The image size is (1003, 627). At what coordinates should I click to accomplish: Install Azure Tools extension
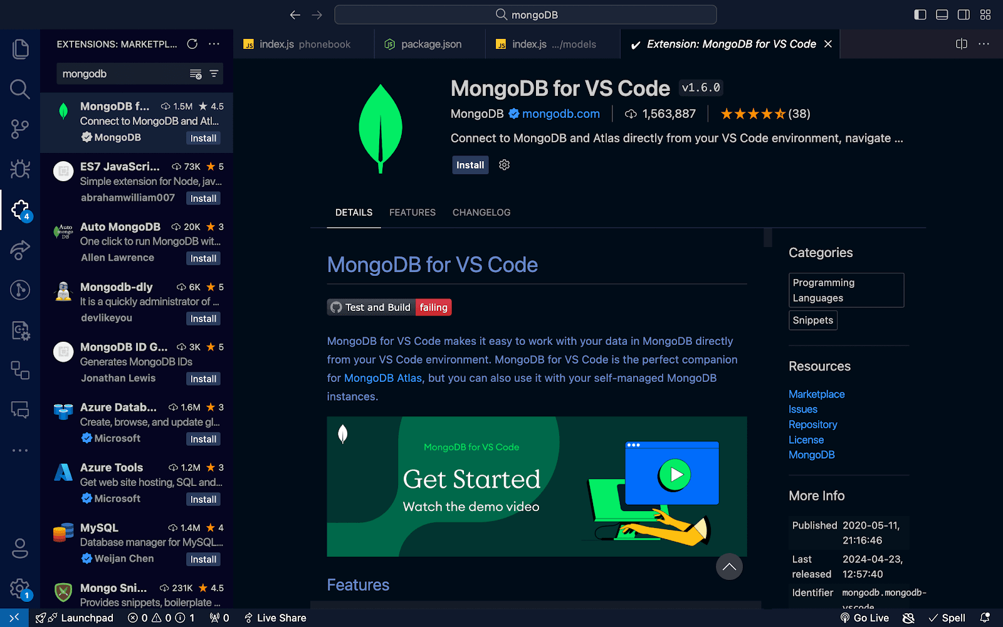tap(204, 499)
